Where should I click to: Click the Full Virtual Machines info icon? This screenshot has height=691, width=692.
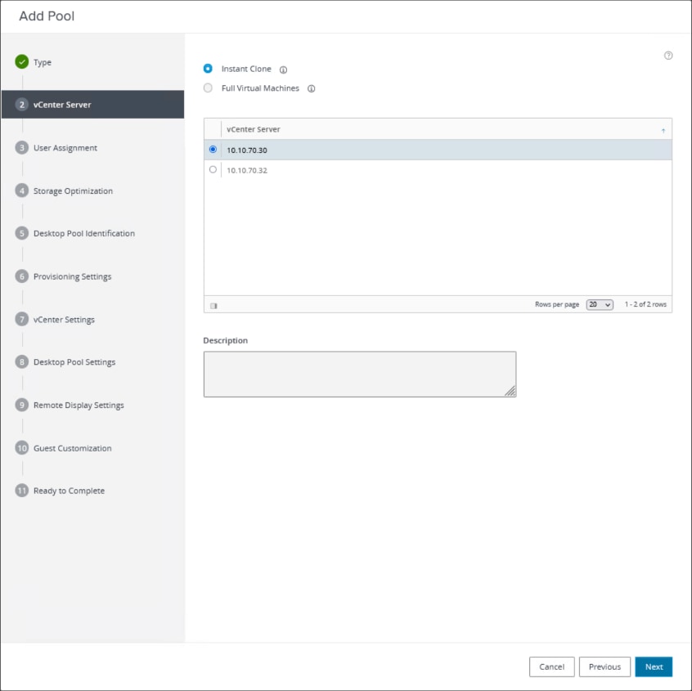(311, 88)
